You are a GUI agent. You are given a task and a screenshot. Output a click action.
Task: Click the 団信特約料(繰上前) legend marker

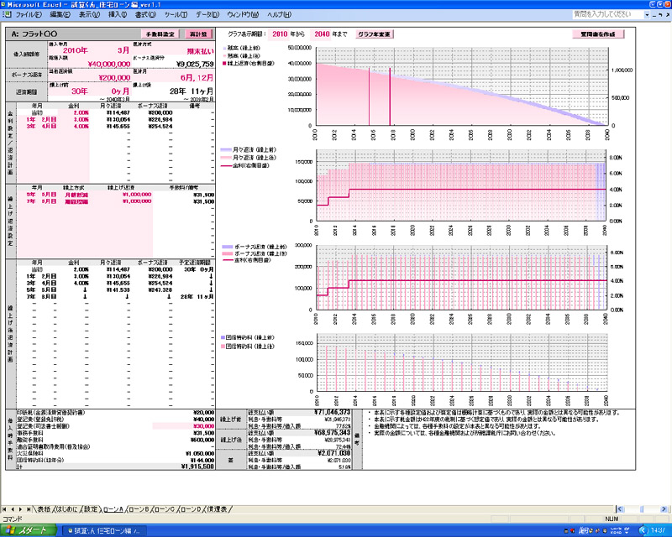tap(223, 338)
